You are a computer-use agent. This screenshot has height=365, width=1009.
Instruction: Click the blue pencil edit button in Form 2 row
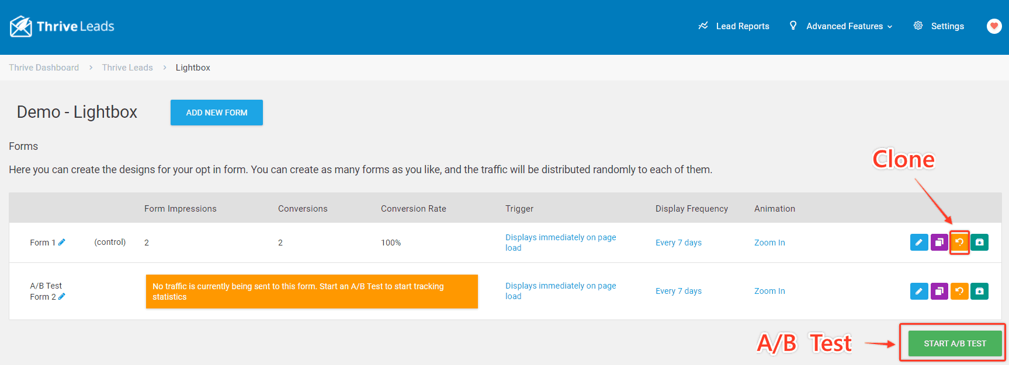919,291
